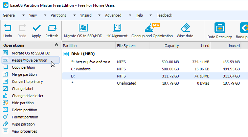Select the Wipe data toolbar icon

click(x=185, y=28)
